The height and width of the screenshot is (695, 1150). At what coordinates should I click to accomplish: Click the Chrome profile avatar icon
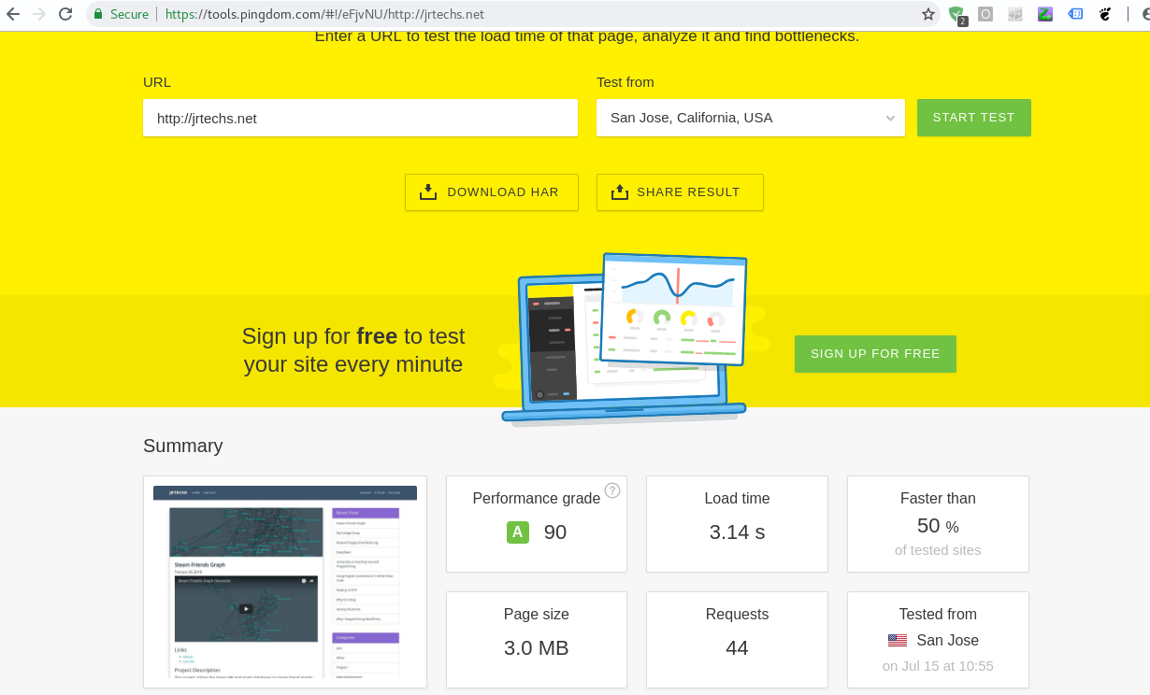(1144, 14)
